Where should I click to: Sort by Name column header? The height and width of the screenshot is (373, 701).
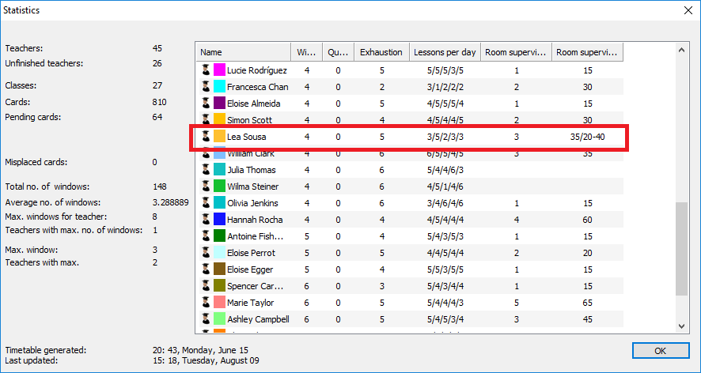click(243, 52)
